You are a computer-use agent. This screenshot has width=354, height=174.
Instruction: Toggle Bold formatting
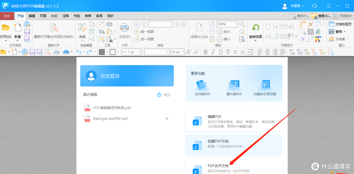pyautogui.click(x=206, y=52)
